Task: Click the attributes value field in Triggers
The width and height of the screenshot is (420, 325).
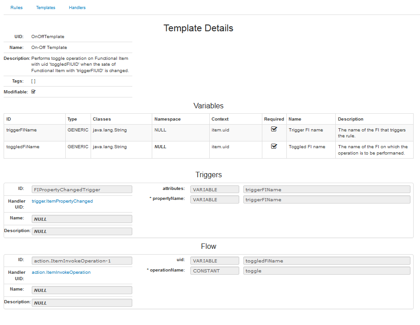Action: pos(326,189)
